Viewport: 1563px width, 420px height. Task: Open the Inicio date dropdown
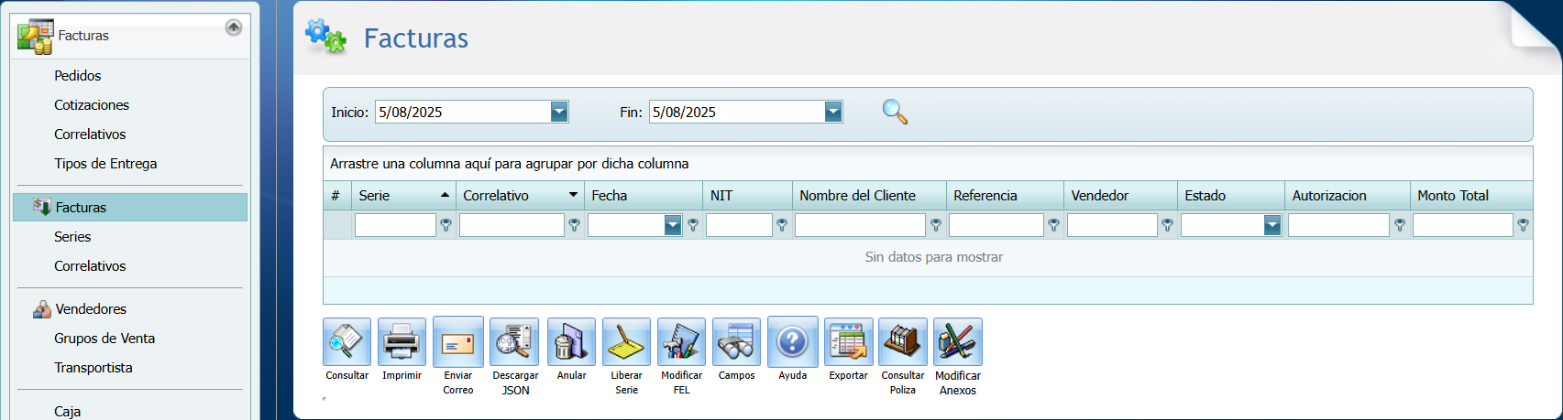(x=559, y=112)
